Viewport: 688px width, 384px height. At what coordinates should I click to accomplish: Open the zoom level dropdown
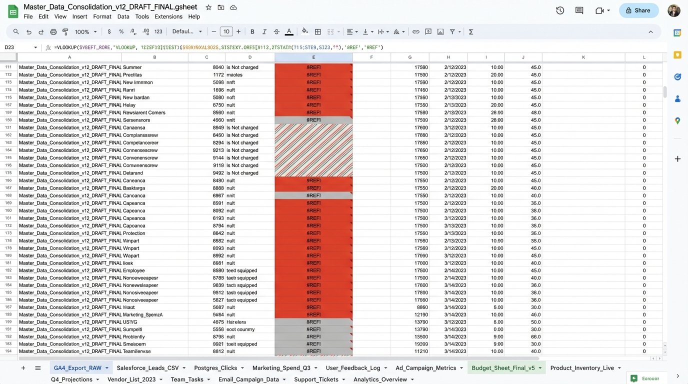(x=85, y=31)
